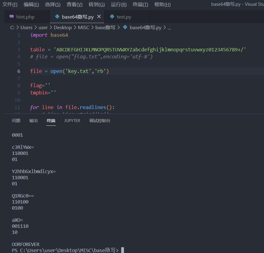This screenshot has height=253, width=264.
Task: Switch to the 输出 panel tab
Action: (x=33, y=121)
